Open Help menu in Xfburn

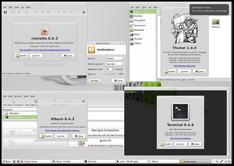click(x=32, y=96)
